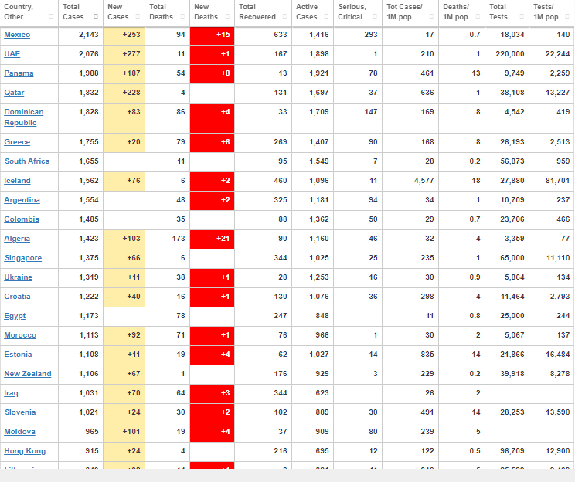Select New Zealand's new cases +67
This screenshot has width=575, height=482.
point(134,374)
